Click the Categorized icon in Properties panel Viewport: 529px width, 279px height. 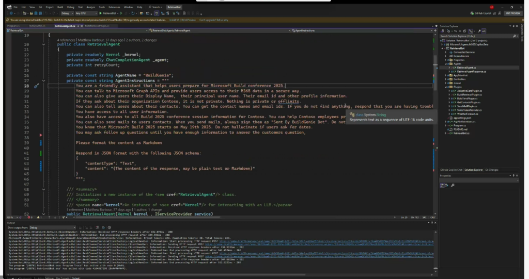point(442,185)
